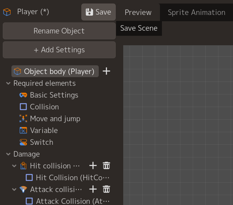Screen dimensions: 233x205
Task: Click the Attack collision signal icon
Action: [x=23, y=189]
